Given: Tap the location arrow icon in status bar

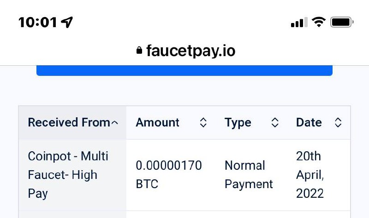Looking at the screenshot, I should tap(67, 22).
